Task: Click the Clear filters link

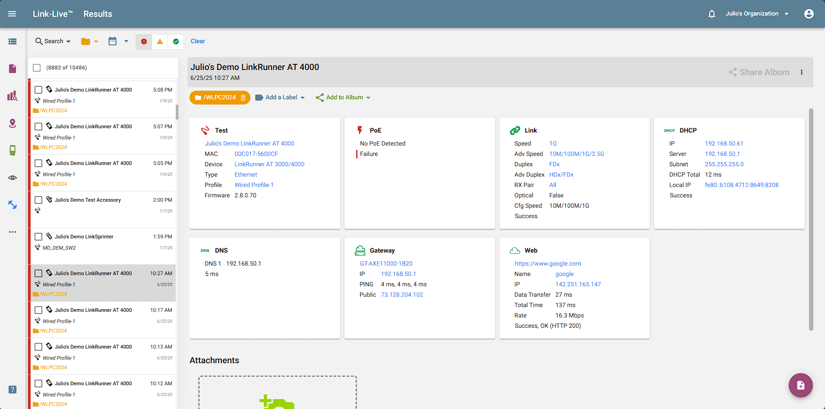Action: click(198, 41)
